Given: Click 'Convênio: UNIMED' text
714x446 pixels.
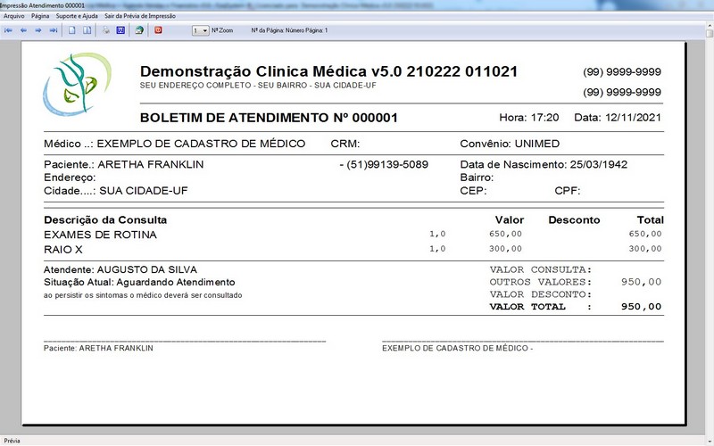Looking at the screenshot, I should [x=510, y=144].
